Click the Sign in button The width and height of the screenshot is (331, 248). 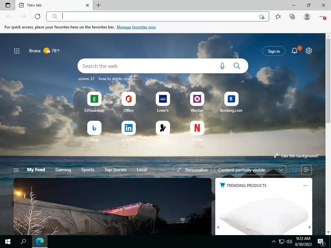pos(273,51)
